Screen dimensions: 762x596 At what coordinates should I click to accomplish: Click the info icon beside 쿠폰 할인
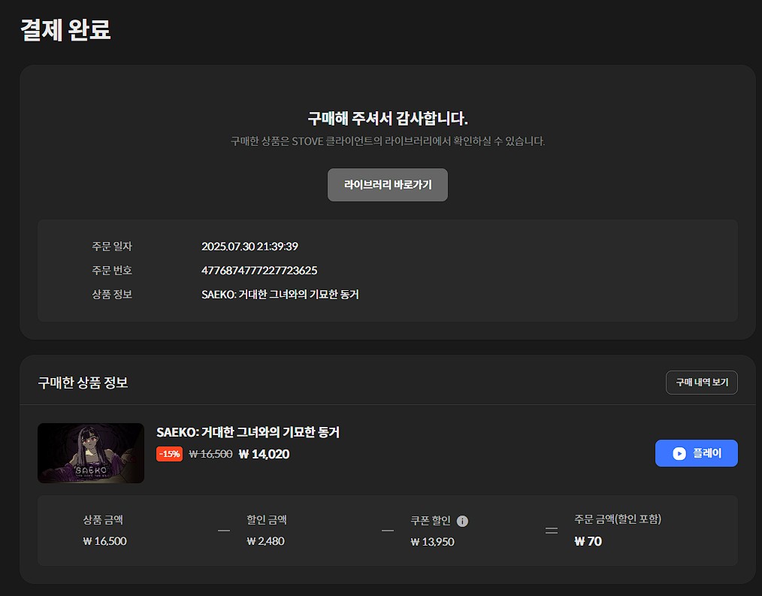[x=462, y=521]
